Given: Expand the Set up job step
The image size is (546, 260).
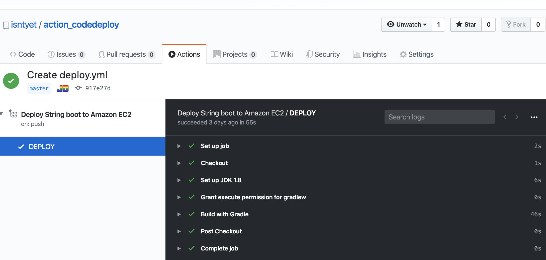Looking at the screenshot, I should click(x=179, y=146).
